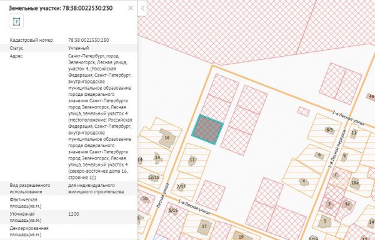Screen dimensions: 375x240
Task: Select the highlighted gray parcel on map
Action: (x=207, y=130)
